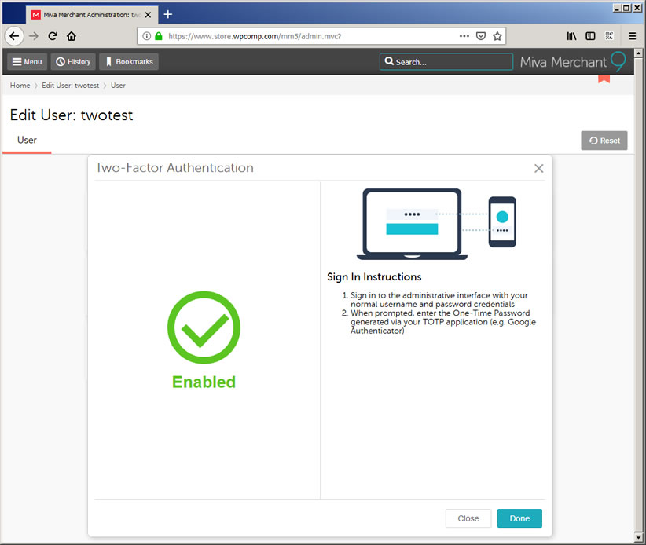Screen dimensions: 646x545
Task: Open Firefox hamburger application menu
Action: point(632,36)
